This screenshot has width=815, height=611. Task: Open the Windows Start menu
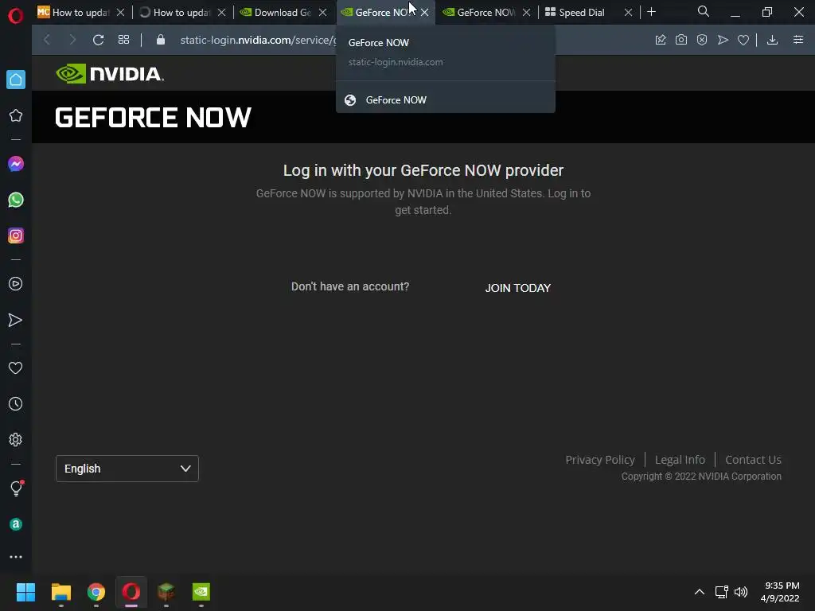(x=25, y=592)
